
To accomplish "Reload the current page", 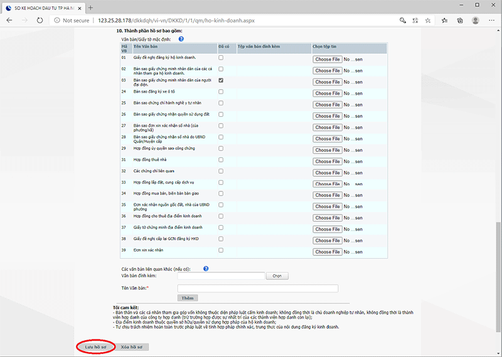I will pyautogui.click(x=40, y=21).
